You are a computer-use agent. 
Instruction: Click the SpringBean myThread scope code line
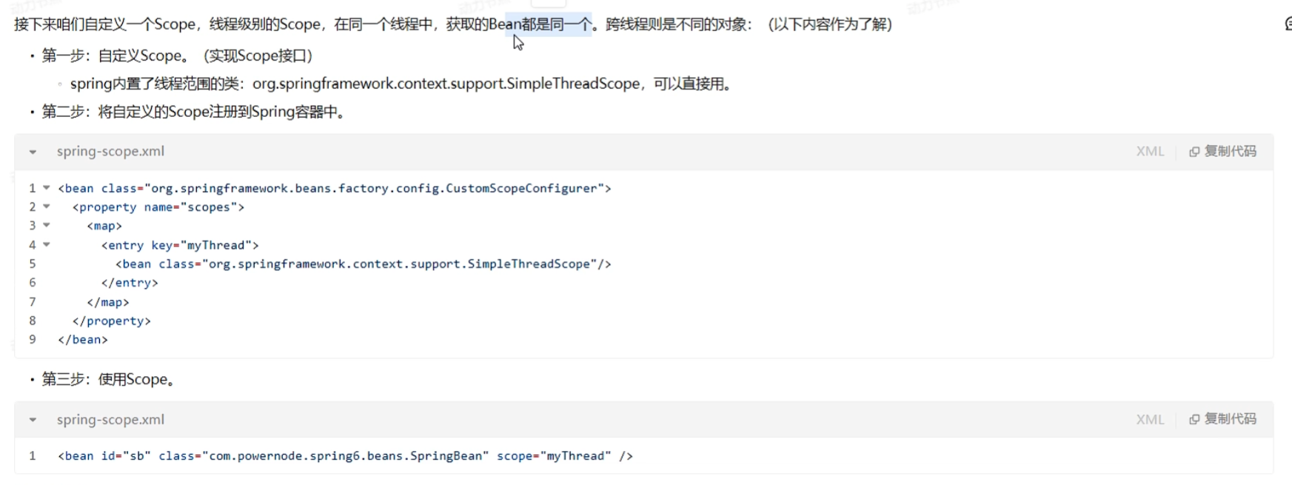click(345, 456)
